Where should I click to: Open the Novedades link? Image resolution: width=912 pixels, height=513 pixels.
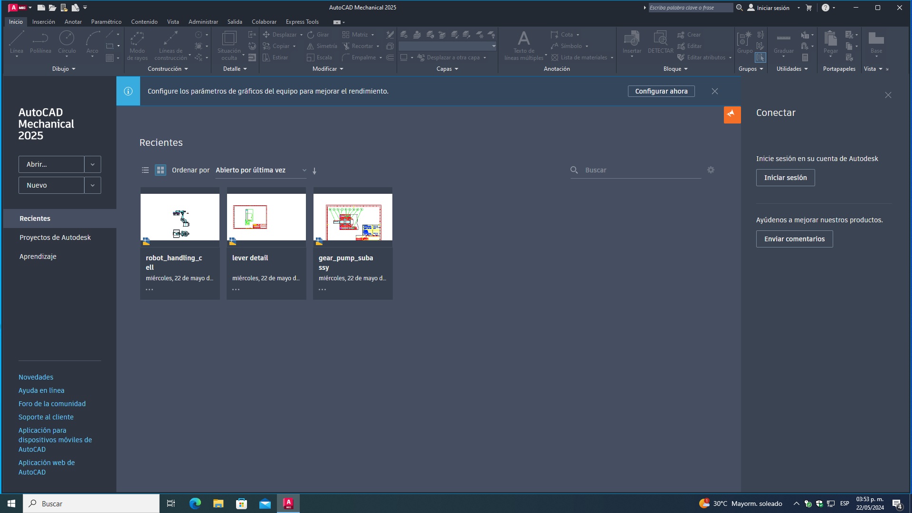36,377
